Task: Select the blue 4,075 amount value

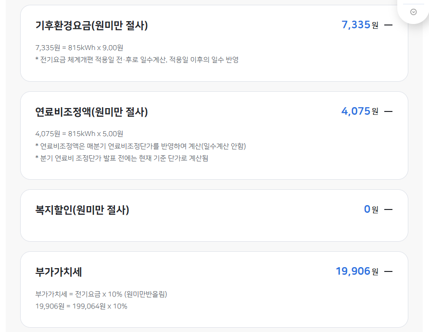Action: 355,111
